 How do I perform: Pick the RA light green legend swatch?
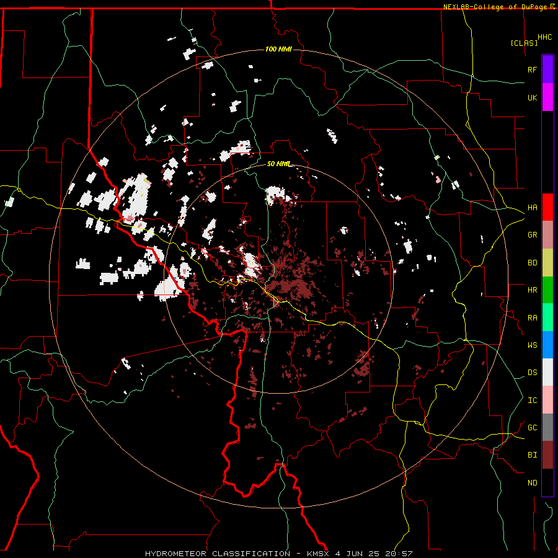coord(547,317)
